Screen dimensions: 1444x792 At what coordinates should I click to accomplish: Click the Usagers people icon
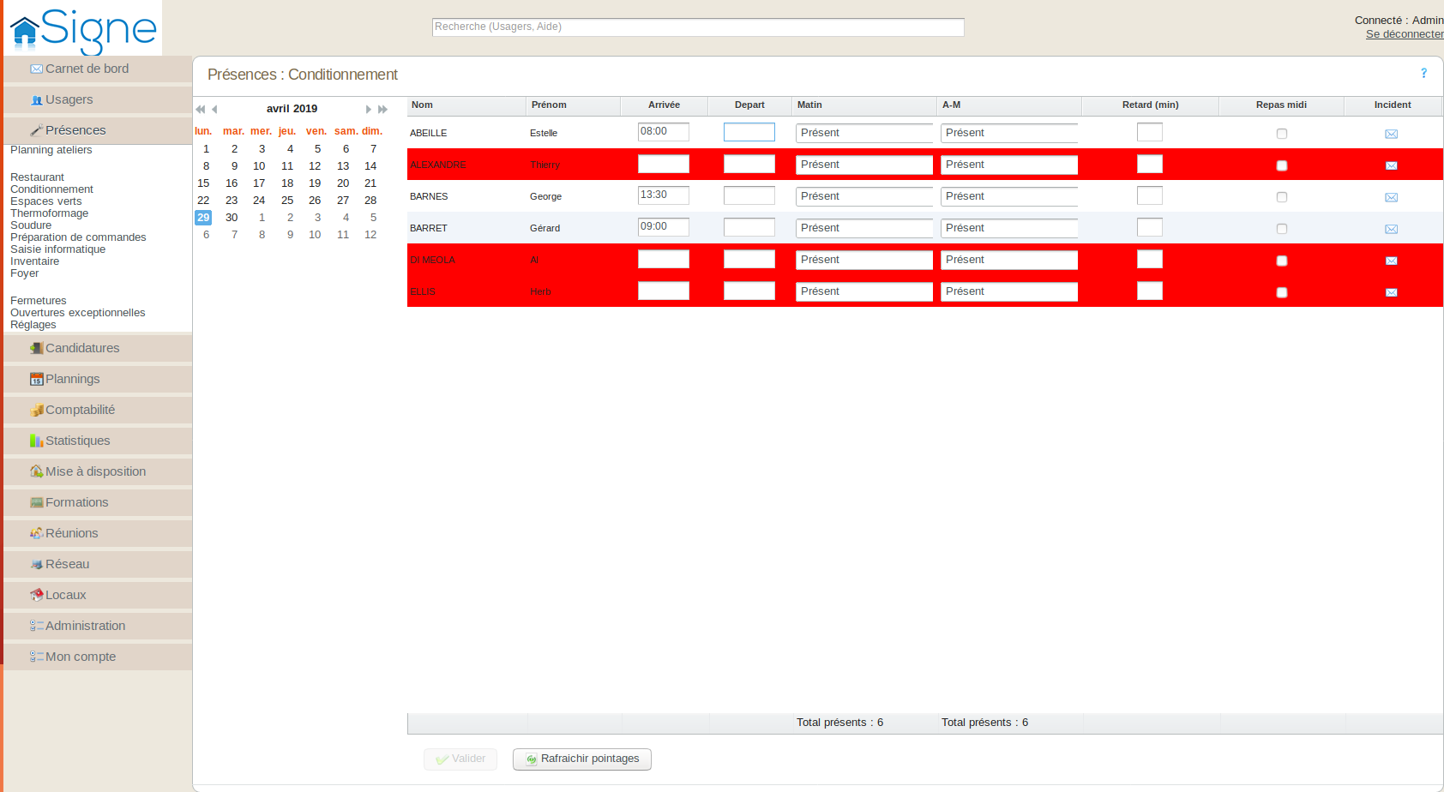click(x=36, y=100)
